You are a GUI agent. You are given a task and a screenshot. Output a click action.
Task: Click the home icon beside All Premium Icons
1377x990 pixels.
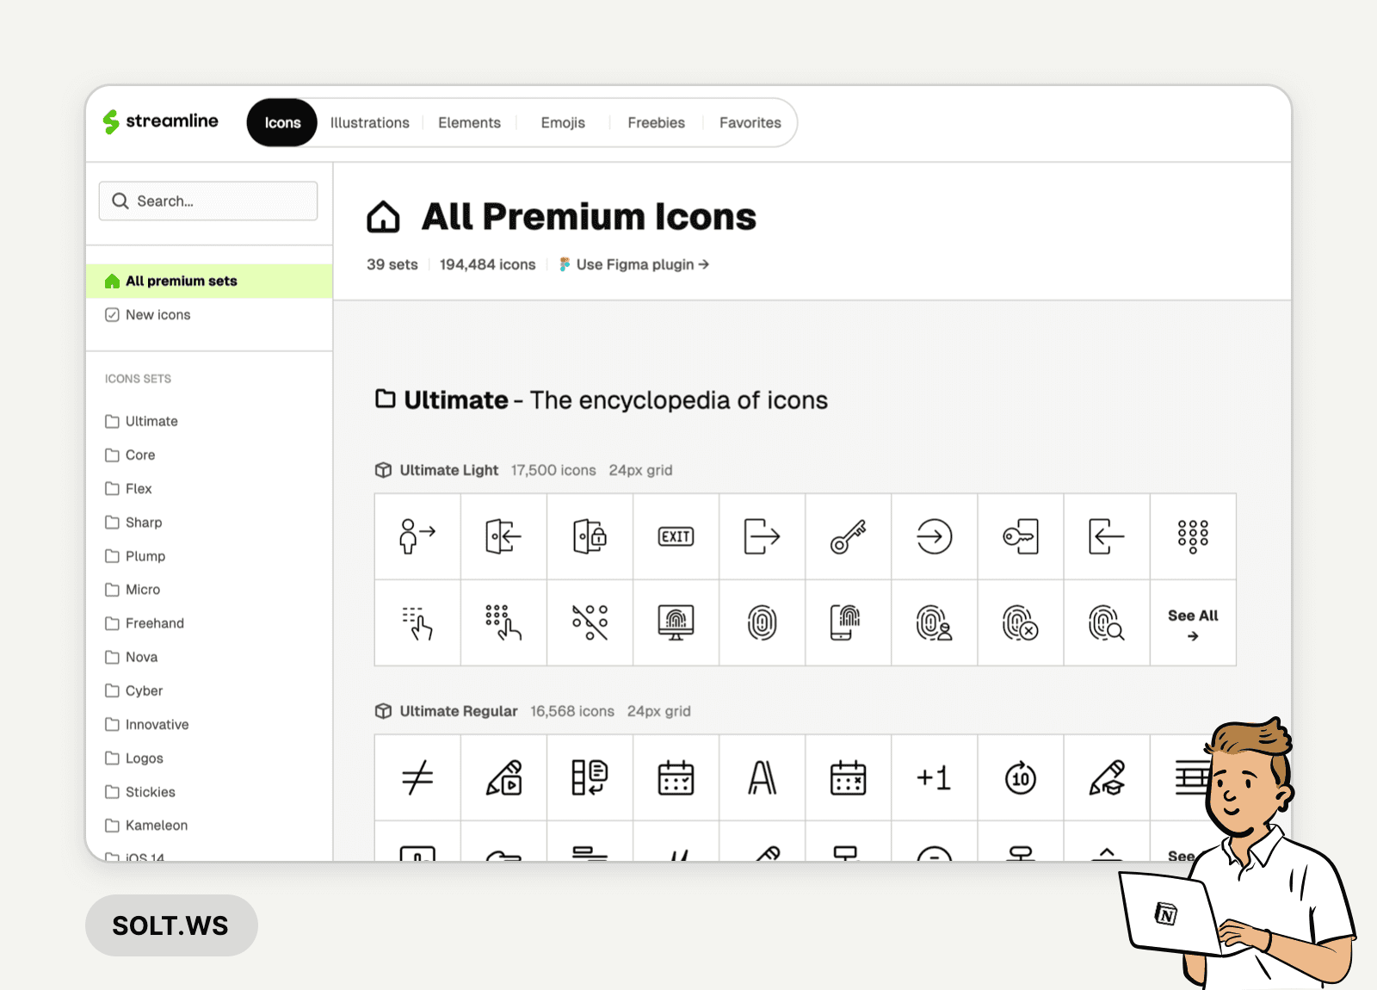[383, 217]
